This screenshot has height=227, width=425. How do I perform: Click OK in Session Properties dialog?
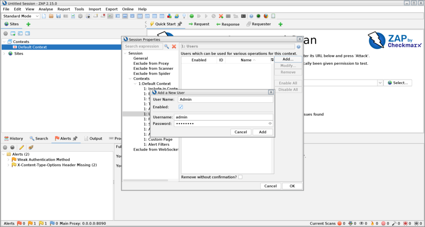[292, 186]
